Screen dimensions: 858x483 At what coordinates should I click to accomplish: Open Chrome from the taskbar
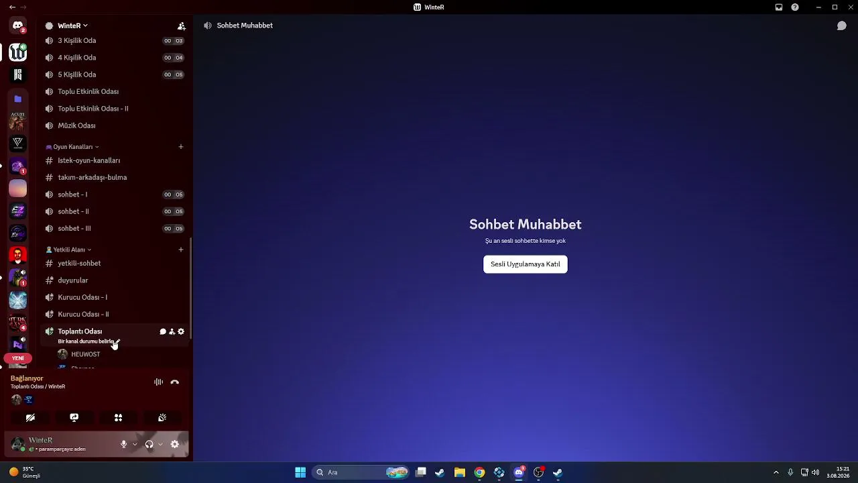click(479, 472)
